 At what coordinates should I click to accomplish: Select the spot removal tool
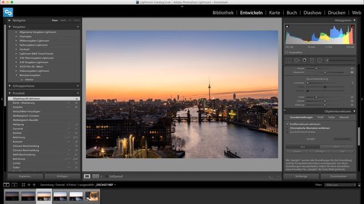[x=296, y=61]
